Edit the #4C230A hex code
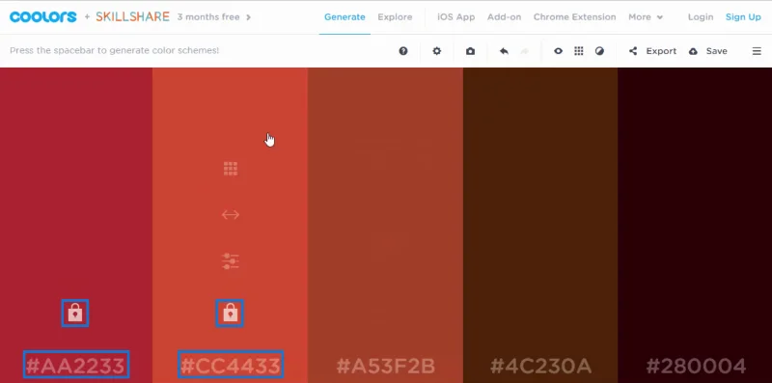772x383 pixels. coord(540,366)
